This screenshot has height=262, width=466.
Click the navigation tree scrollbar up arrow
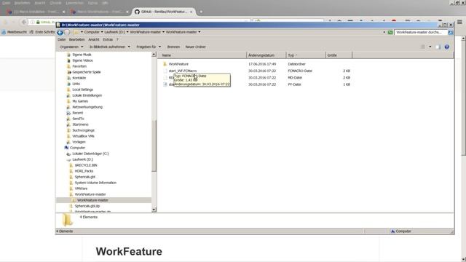(154, 55)
